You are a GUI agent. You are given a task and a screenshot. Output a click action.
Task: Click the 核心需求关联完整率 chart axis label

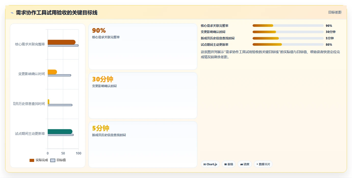pos(30,44)
